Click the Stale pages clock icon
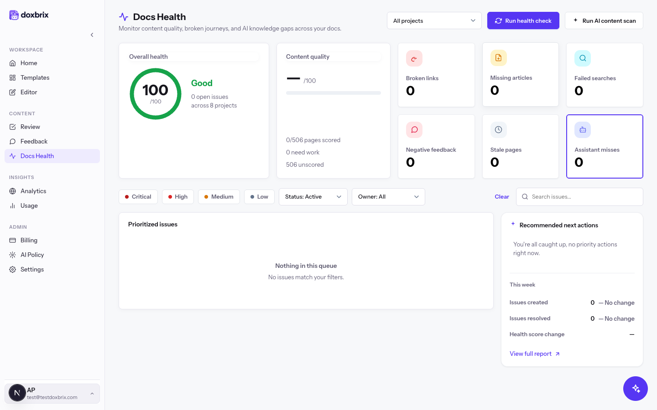The height and width of the screenshot is (410, 657). (x=498, y=130)
